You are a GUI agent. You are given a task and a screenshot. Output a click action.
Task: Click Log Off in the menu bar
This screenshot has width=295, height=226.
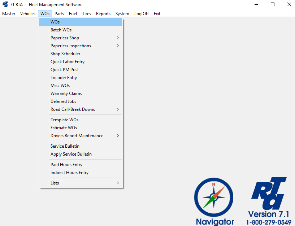(x=141, y=14)
